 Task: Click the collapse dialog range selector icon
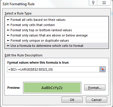tap(103, 69)
